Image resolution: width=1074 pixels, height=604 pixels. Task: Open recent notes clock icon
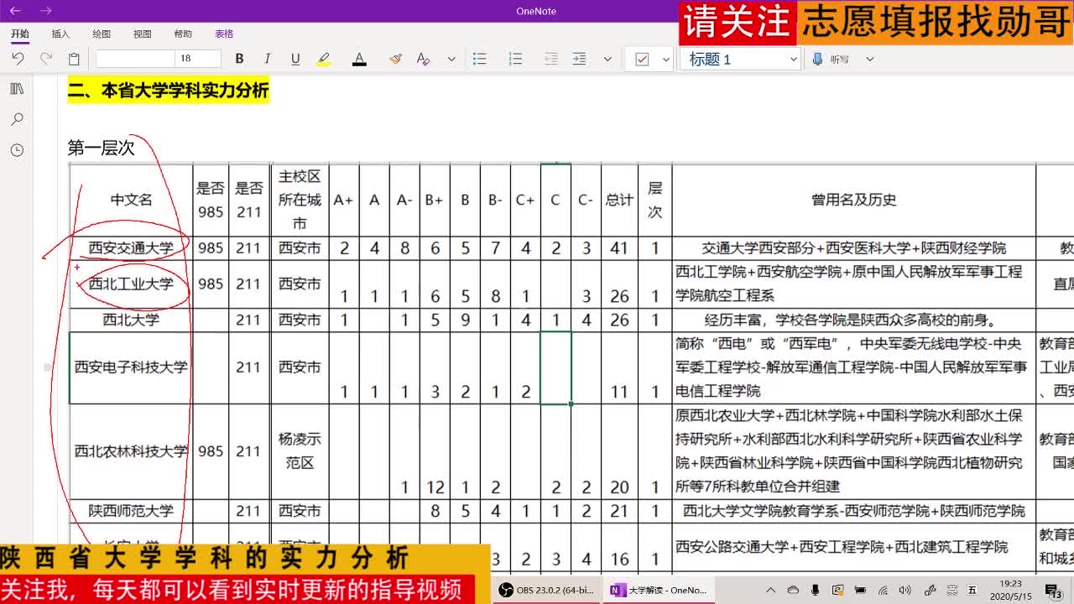pos(17,150)
